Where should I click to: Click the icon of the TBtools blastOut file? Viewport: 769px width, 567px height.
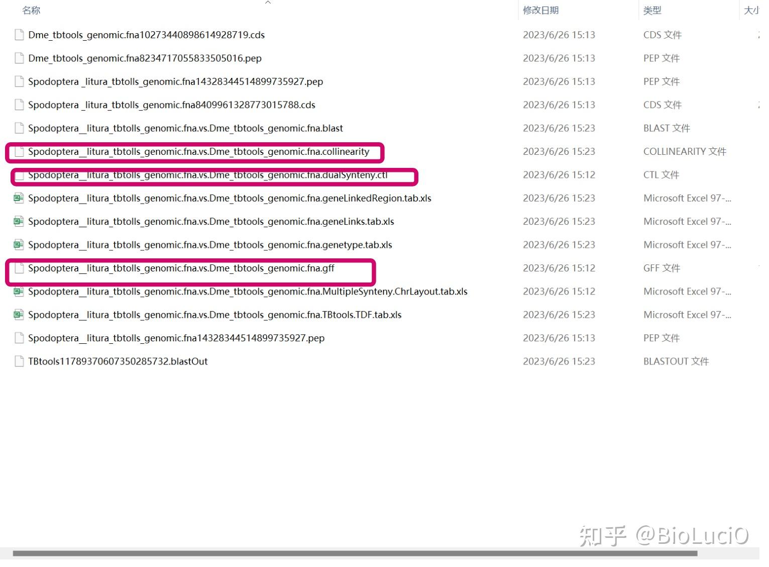pyautogui.click(x=19, y=361)
